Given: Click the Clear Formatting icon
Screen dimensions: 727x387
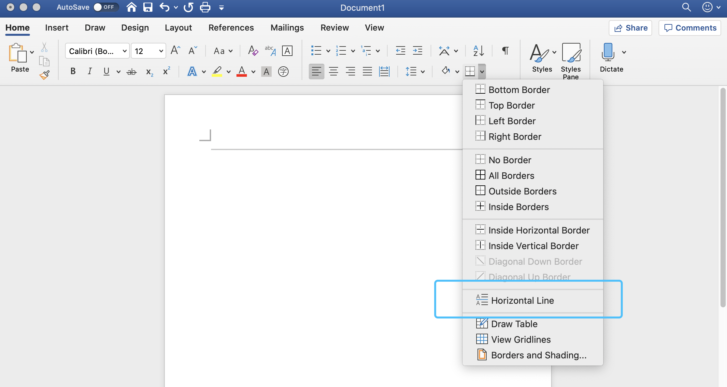Looking at the screenshot, I should 253,51.
